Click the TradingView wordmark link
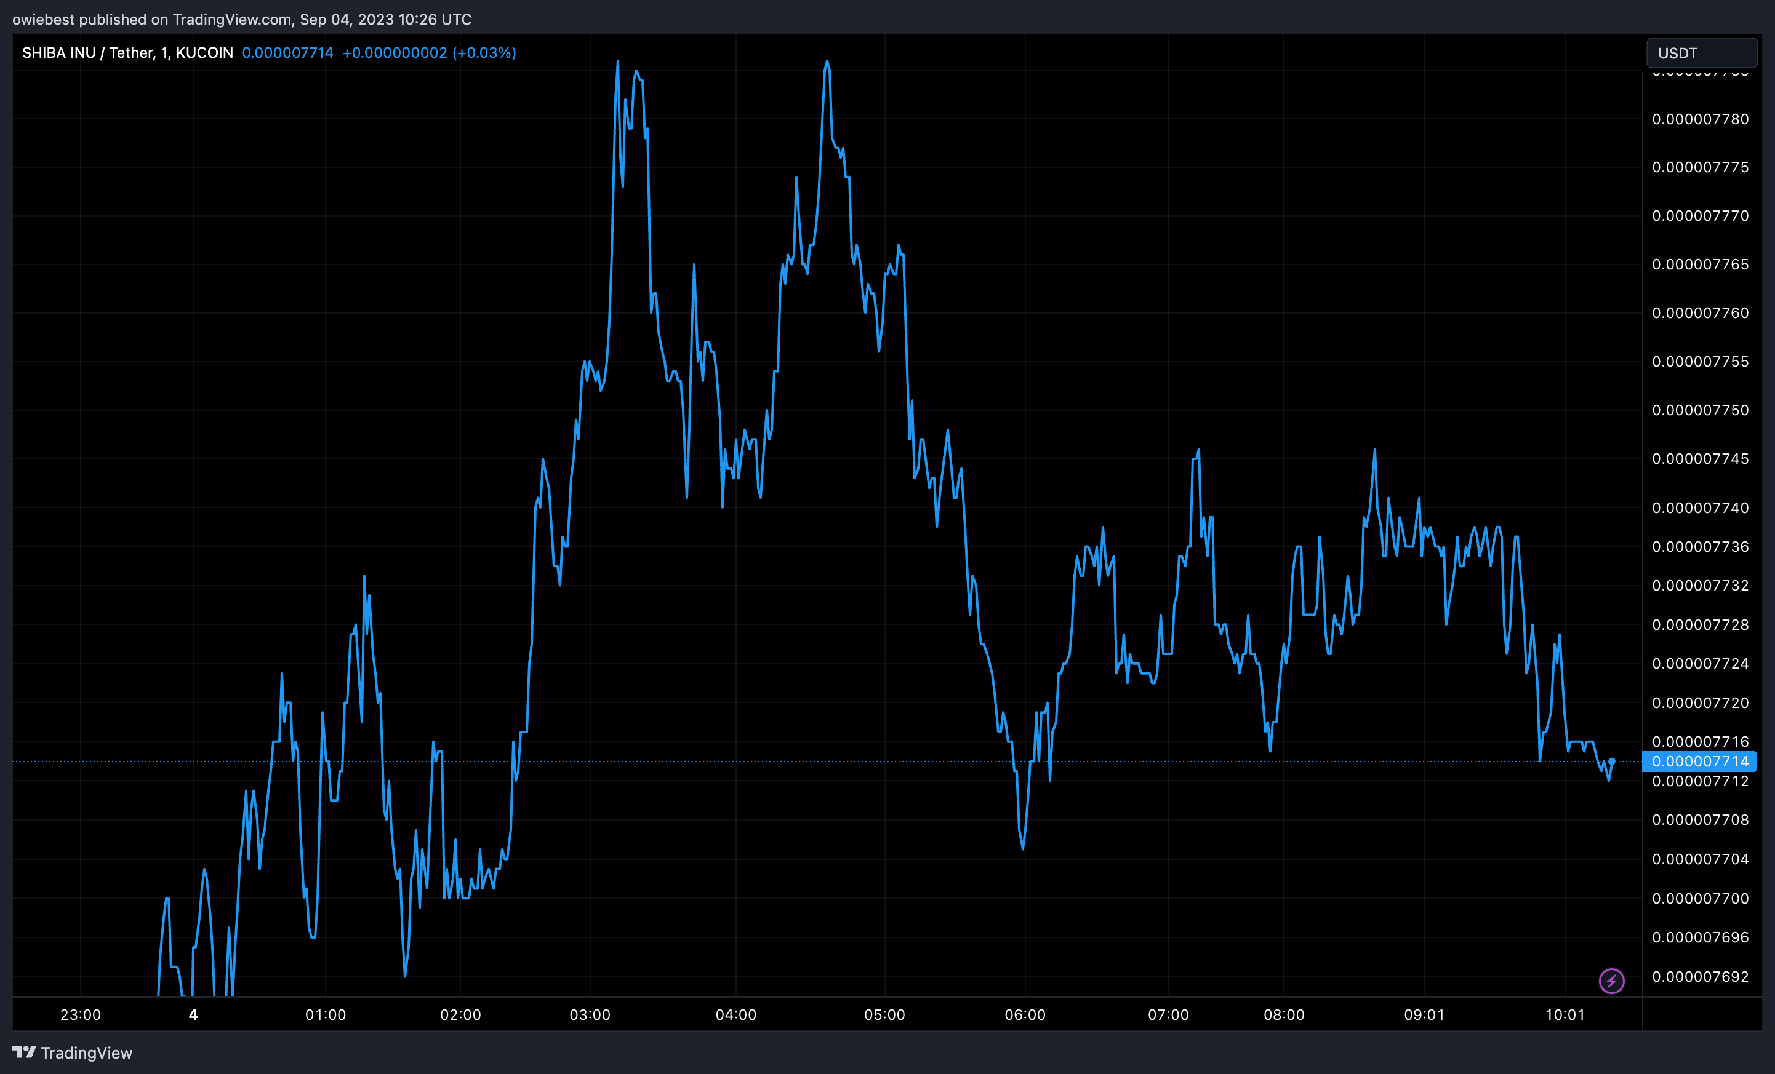Screen dimensions: 1775x1074 pos(86,1052)
